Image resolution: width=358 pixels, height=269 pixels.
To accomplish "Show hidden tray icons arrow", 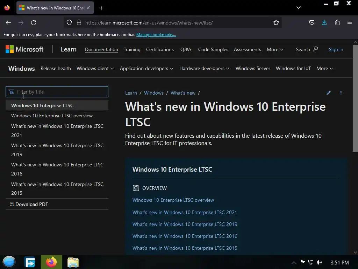I will pyautogui.click(x=294, y=263).
